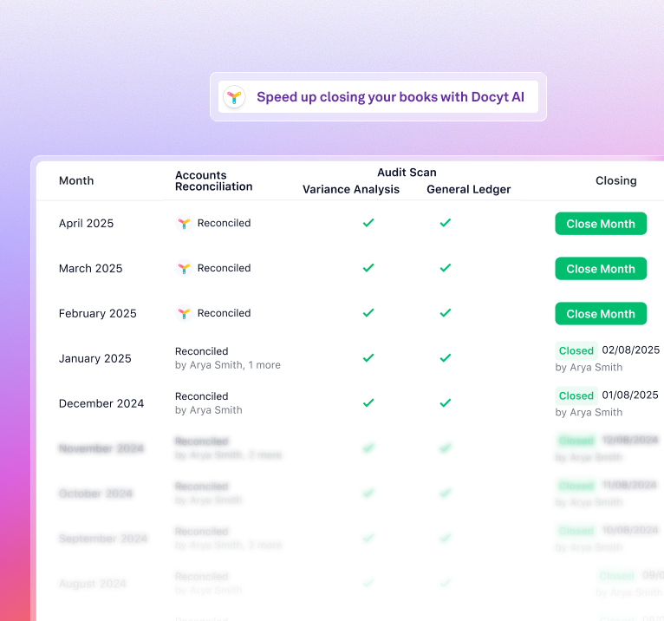The image size is (664, 621).
Task: Click January 2025 Variance Analysis checkmark
Action: [x=368, y=358]
